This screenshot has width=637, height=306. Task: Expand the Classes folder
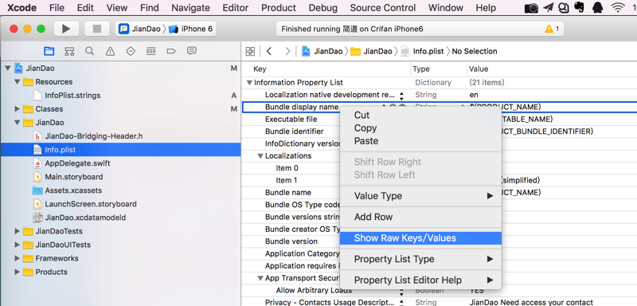pos(17,109)
